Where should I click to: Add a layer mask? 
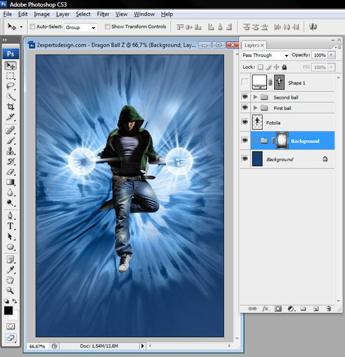278,309
